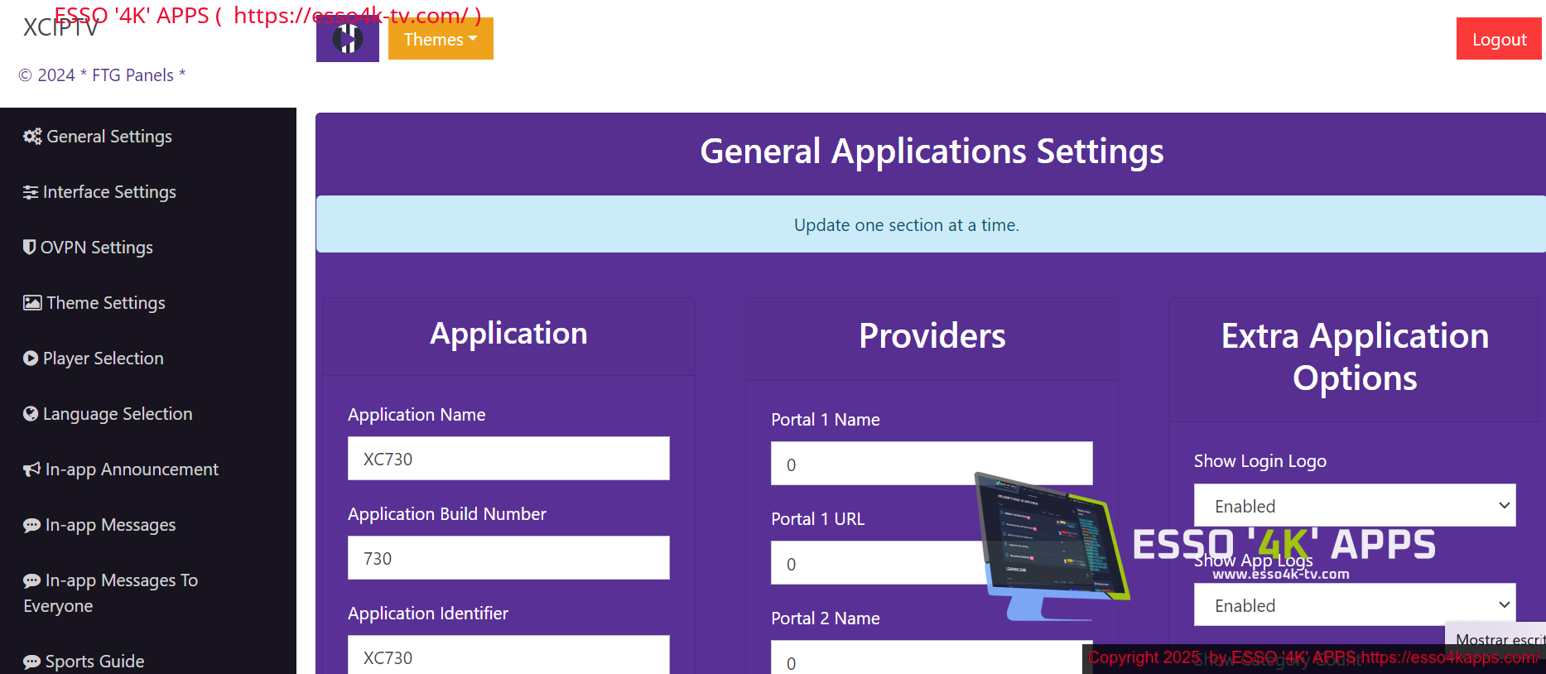Viewport: 1546px width, 674px height.
Task: Open the Themes dropdown menu
Action: [441, 39]
